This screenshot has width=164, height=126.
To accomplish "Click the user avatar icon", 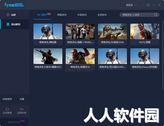I will (x=121, y=5).
